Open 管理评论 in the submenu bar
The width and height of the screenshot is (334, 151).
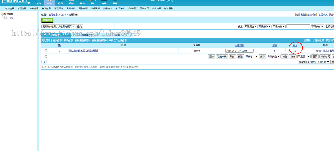pyautogui.click(x=58, y=9)
